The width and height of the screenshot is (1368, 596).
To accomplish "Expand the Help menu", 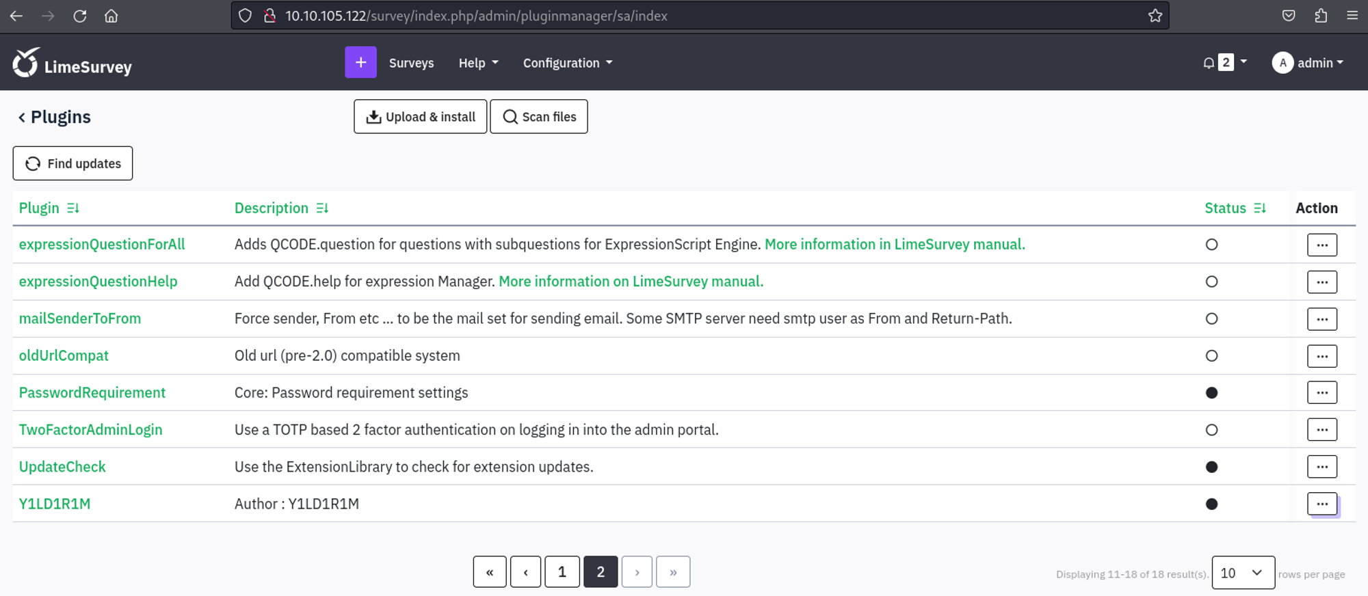I will click(478, 63).
